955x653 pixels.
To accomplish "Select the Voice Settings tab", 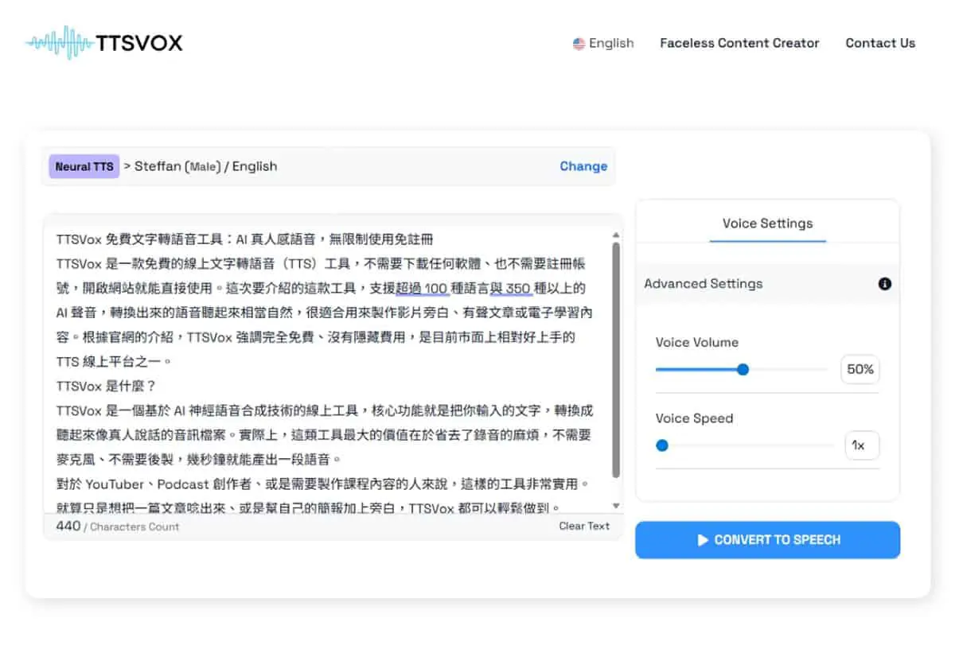I will 767,223.
